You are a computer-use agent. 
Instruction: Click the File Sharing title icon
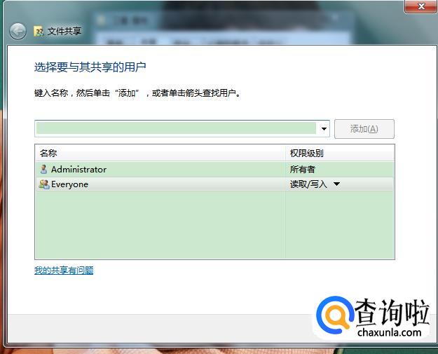coord(39,32)
